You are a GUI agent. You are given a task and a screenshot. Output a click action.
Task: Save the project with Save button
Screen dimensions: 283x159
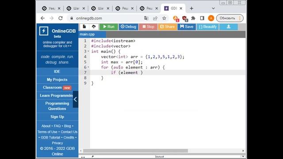coord(187,26)
